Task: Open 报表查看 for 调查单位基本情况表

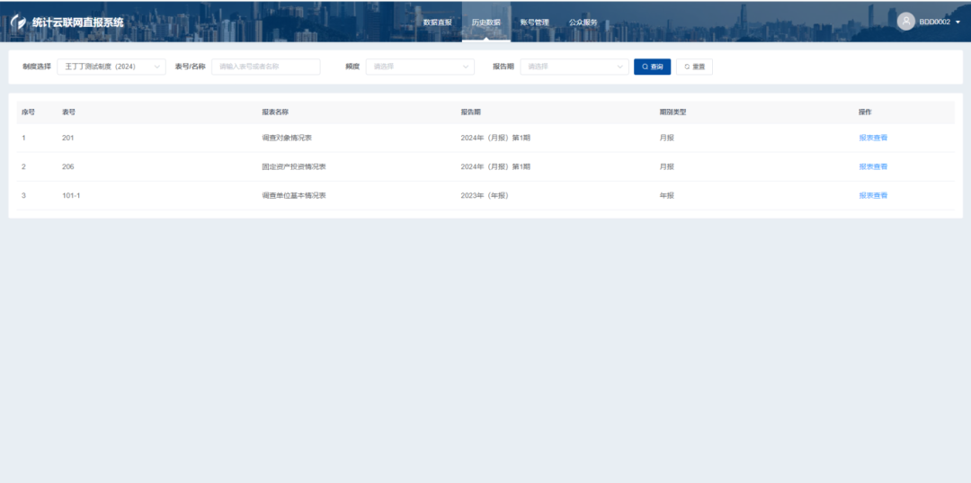Action: tap(872, 195)
